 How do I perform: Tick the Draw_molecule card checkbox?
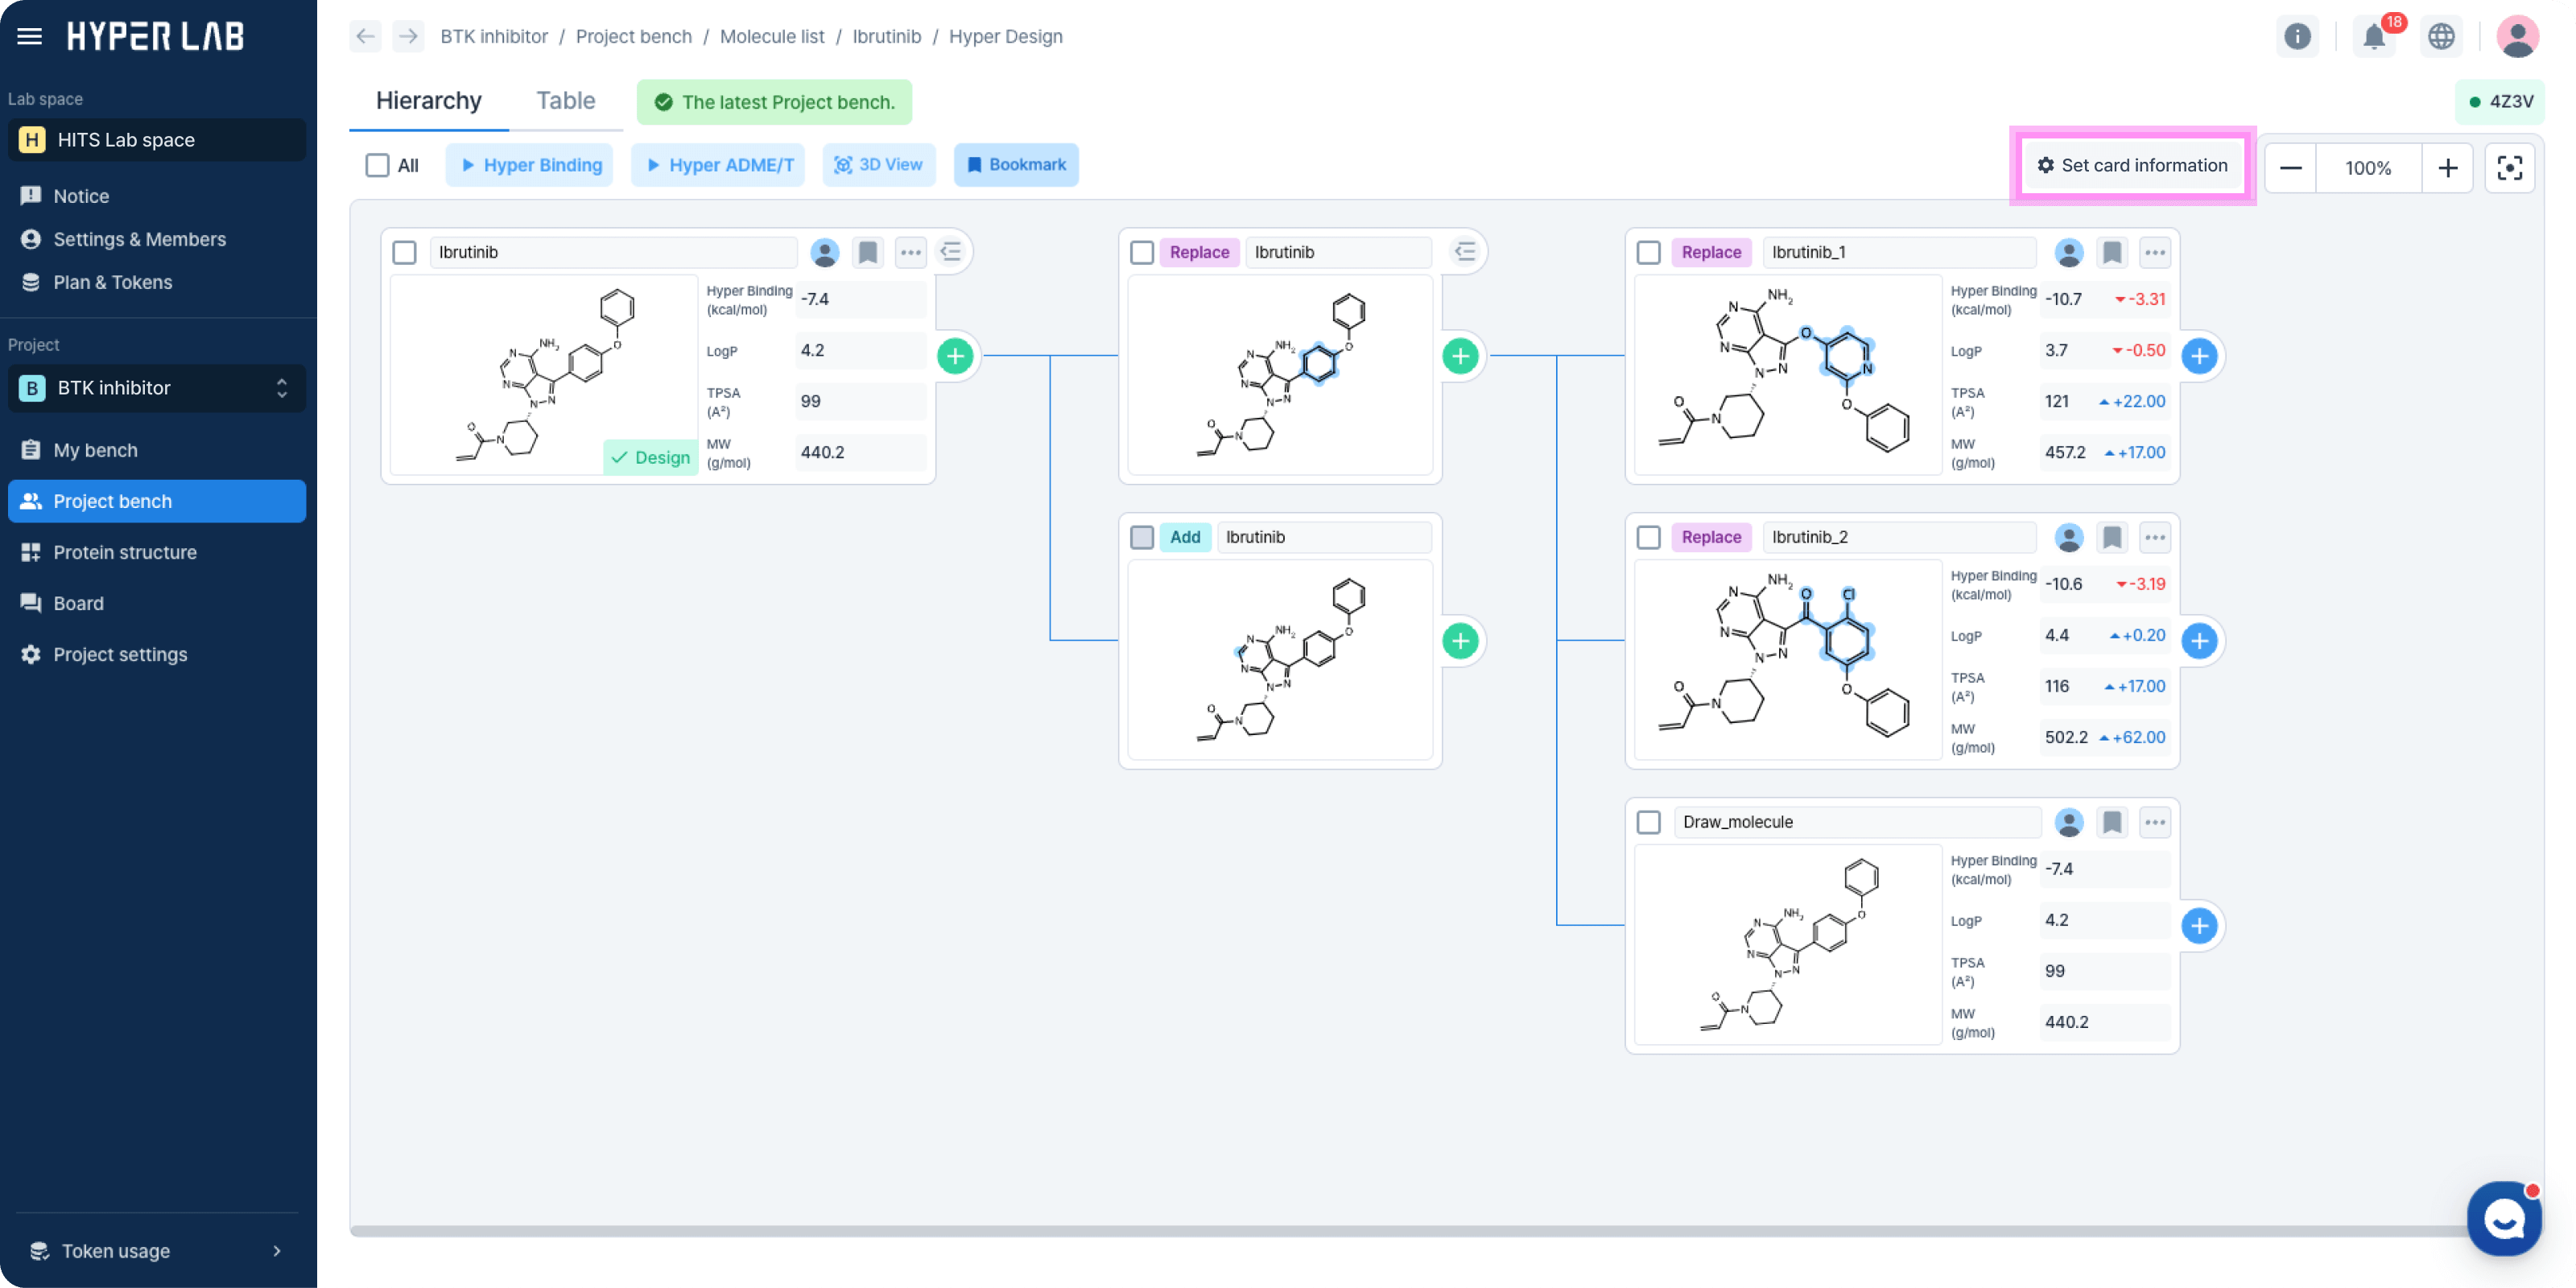[x=1648, y=822]
